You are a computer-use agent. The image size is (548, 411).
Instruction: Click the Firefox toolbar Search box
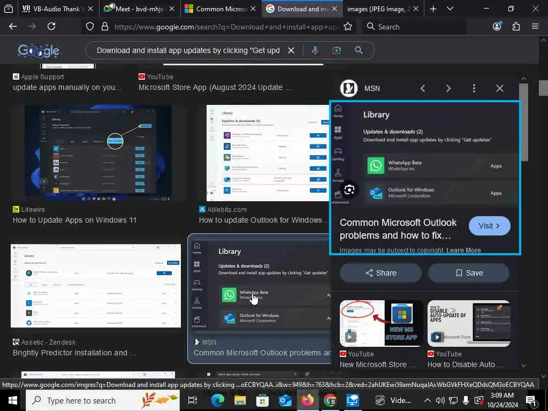(414, 27)
